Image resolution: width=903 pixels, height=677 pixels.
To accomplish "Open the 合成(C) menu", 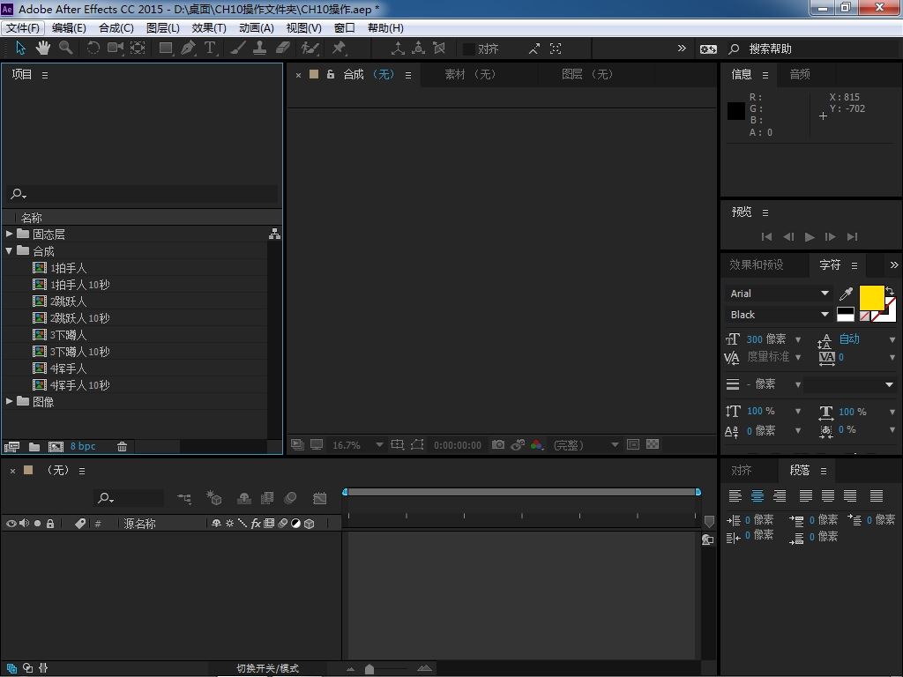I will pyautogui.click(x=116, y=28).
